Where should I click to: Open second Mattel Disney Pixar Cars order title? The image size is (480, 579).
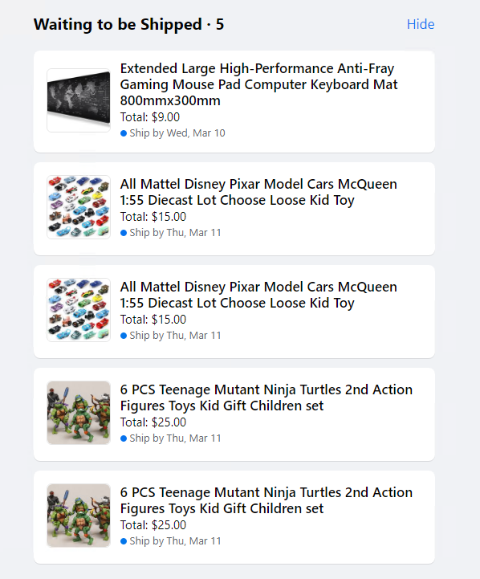click(x=258, y=295)
